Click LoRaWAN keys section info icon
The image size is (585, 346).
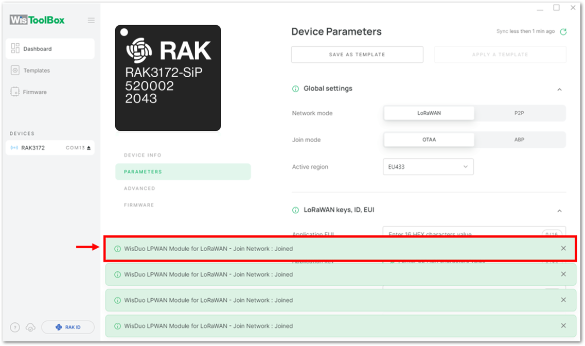coord(295,210)
